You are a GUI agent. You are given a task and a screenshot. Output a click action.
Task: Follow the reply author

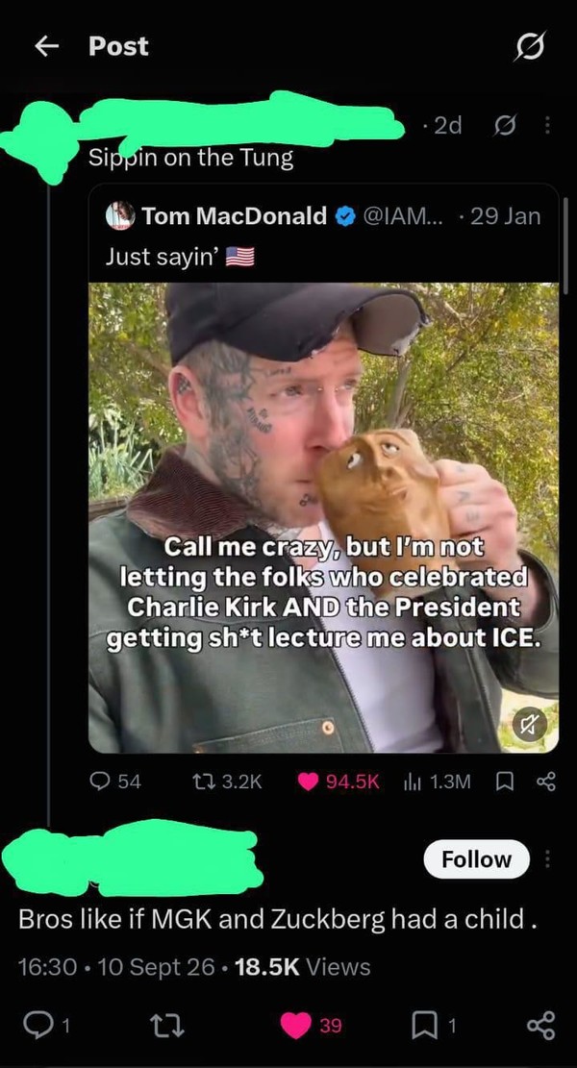coord(476,859)
